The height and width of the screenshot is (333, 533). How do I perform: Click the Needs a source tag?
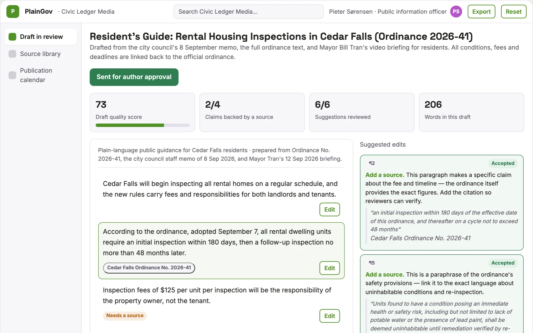[125, 316]
